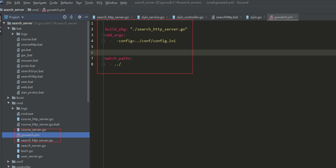This screenshot has height=168, width=336.
Task: Close the search_http_server.go tab
Action: 132,17
